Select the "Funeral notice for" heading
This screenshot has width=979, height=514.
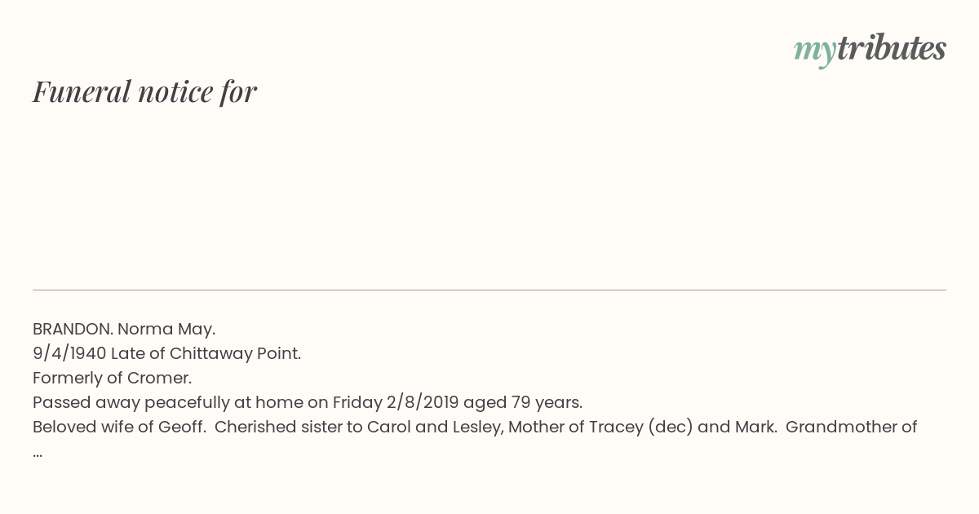coord(144,91)
